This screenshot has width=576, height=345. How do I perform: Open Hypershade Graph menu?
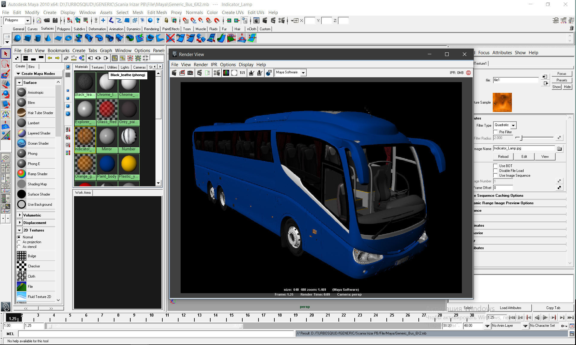point(106,51)
